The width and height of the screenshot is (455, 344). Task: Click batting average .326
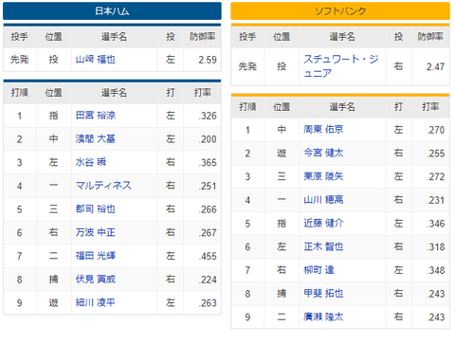pos(208,116)
